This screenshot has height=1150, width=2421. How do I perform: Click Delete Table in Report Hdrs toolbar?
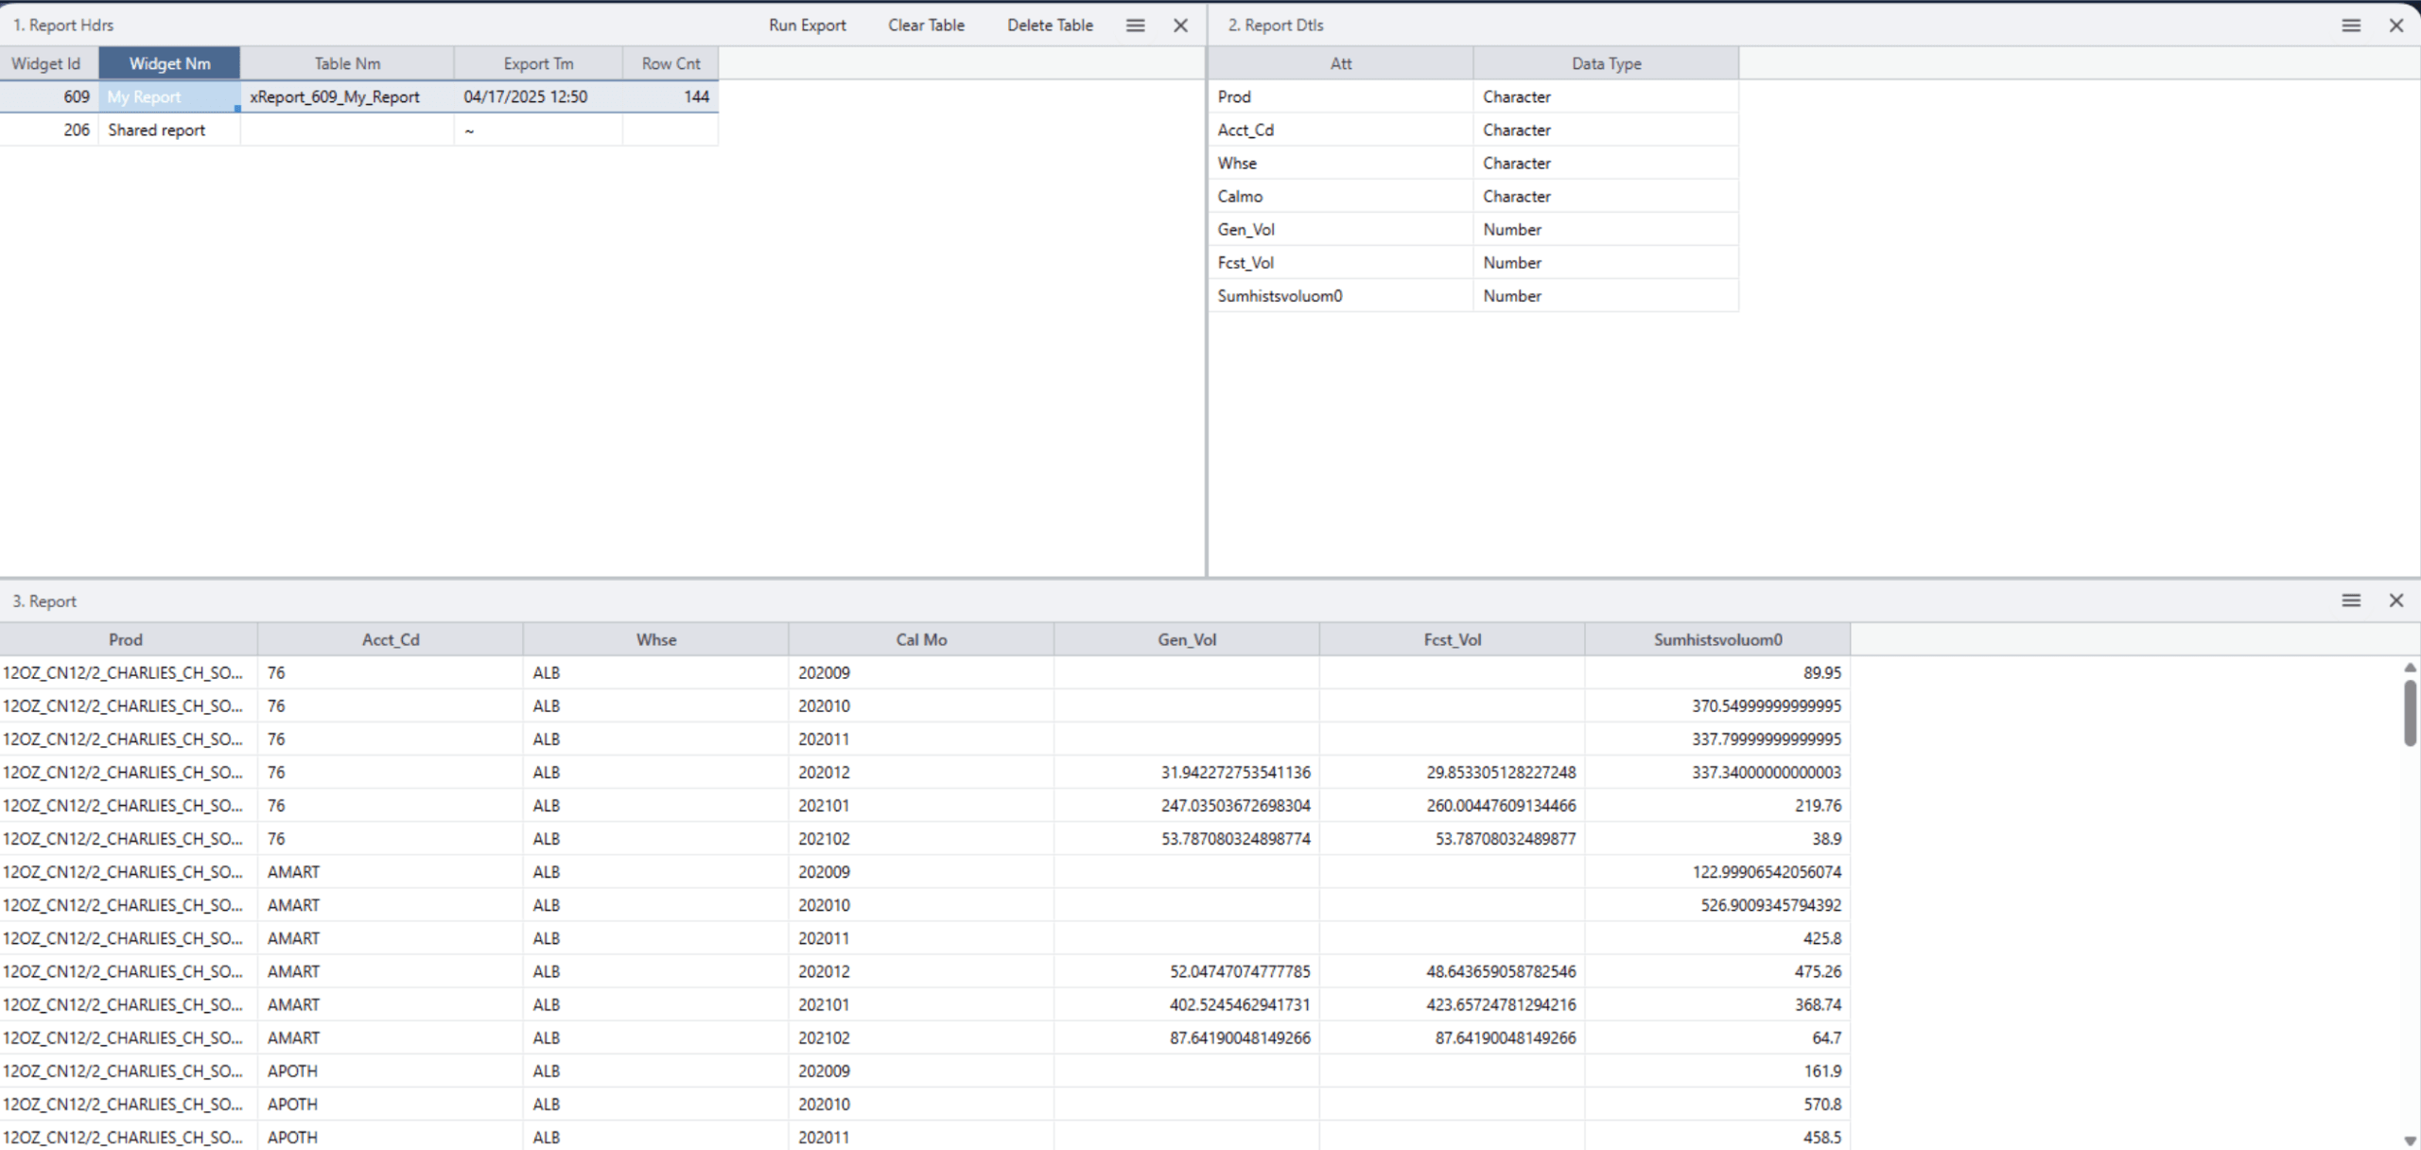click(1049, 25)
